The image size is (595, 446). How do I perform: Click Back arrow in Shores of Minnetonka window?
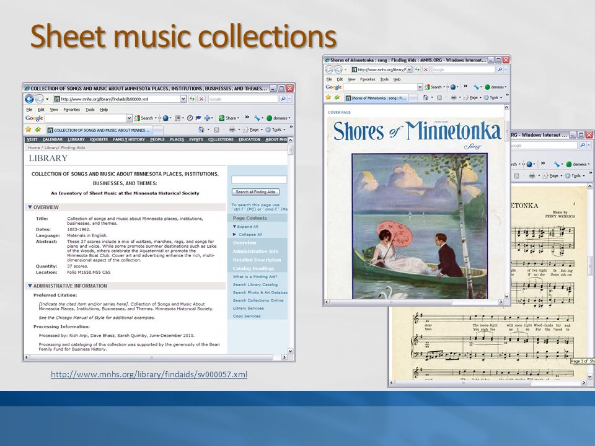pyautogui.click(x=329, y=69)
